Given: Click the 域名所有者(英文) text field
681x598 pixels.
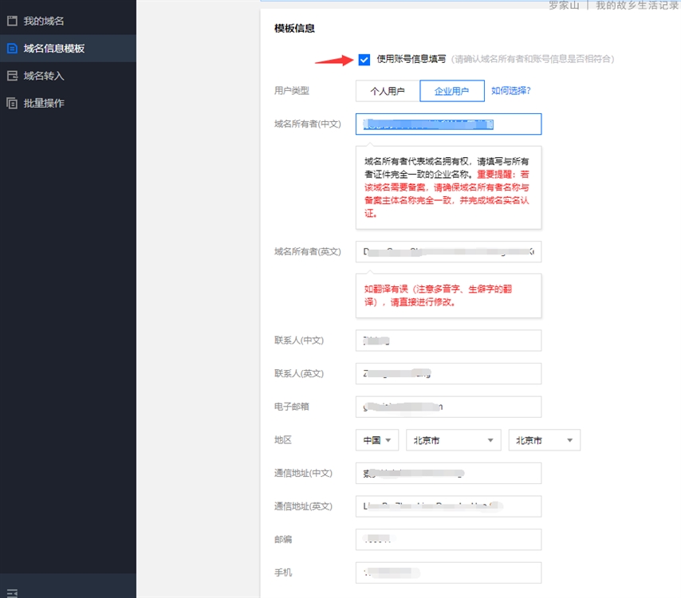Looking at the screenshot, I should [x=448, y=251].
